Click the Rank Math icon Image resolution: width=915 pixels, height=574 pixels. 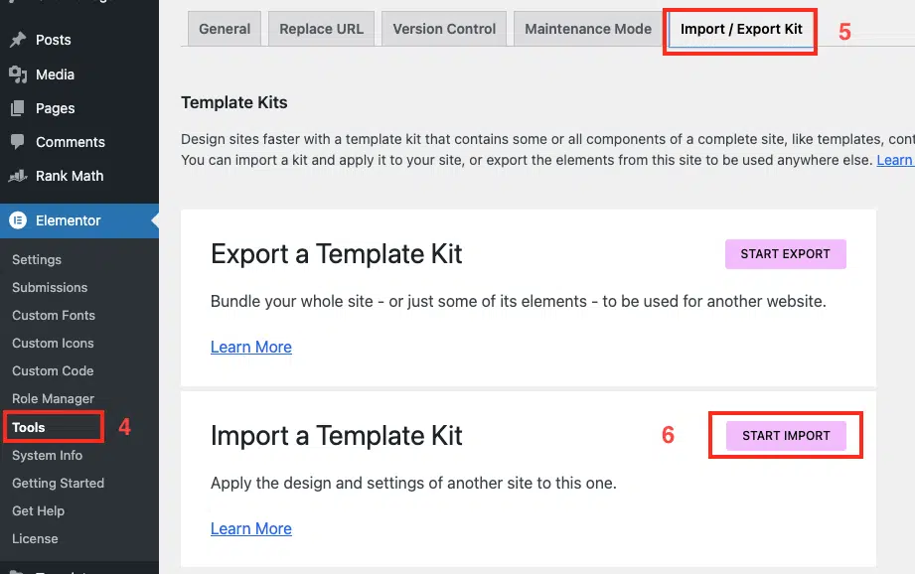(18, 176)
